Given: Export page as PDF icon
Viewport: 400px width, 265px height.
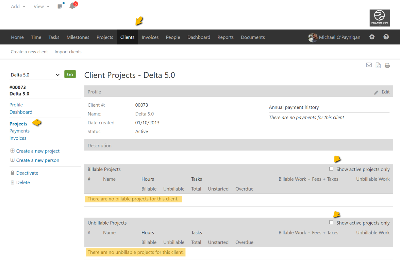Looking at the screenshot, I should click(378, 65).
